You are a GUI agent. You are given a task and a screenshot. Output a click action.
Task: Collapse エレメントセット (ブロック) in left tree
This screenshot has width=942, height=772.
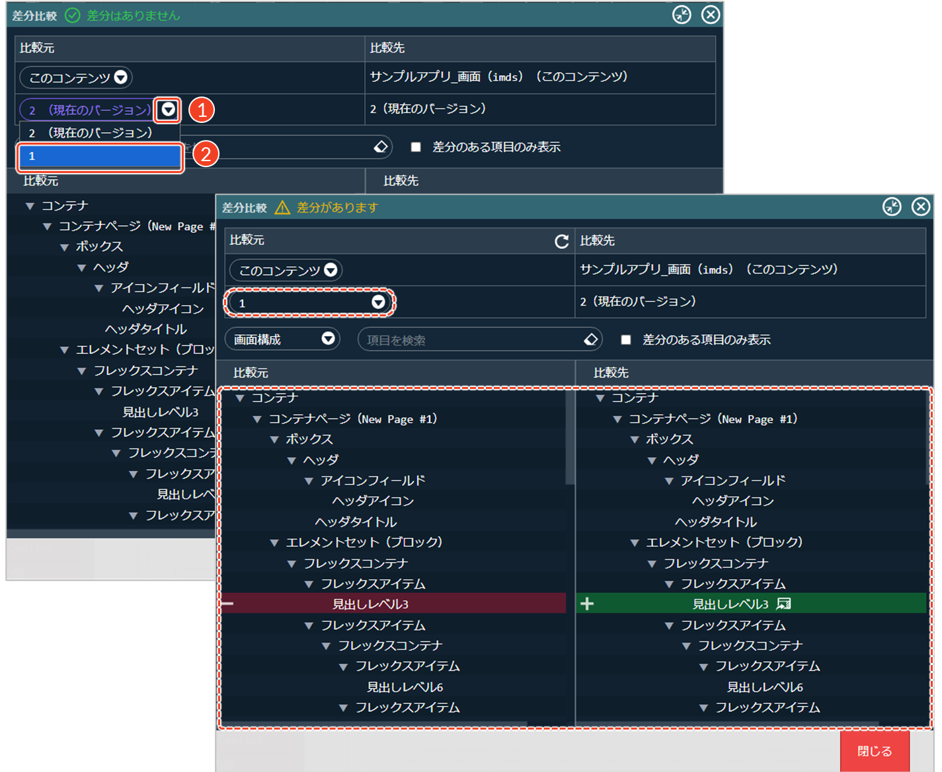[274, 543]
